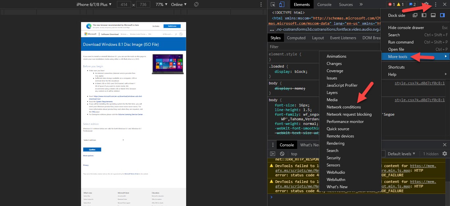Viewport: 450px width, 206px height.
Task: Select Network conditions from More tools
Action: [x=344, y=107]
